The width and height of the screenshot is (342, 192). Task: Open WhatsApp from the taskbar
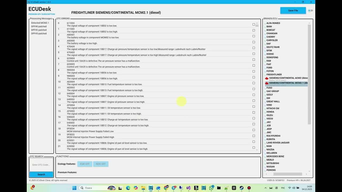(x=211, y=188)
